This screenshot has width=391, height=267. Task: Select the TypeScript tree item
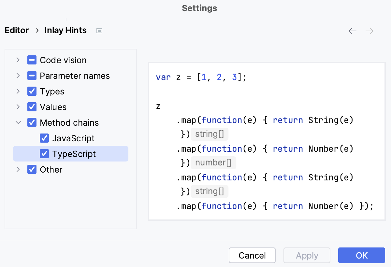click(74, 154)
